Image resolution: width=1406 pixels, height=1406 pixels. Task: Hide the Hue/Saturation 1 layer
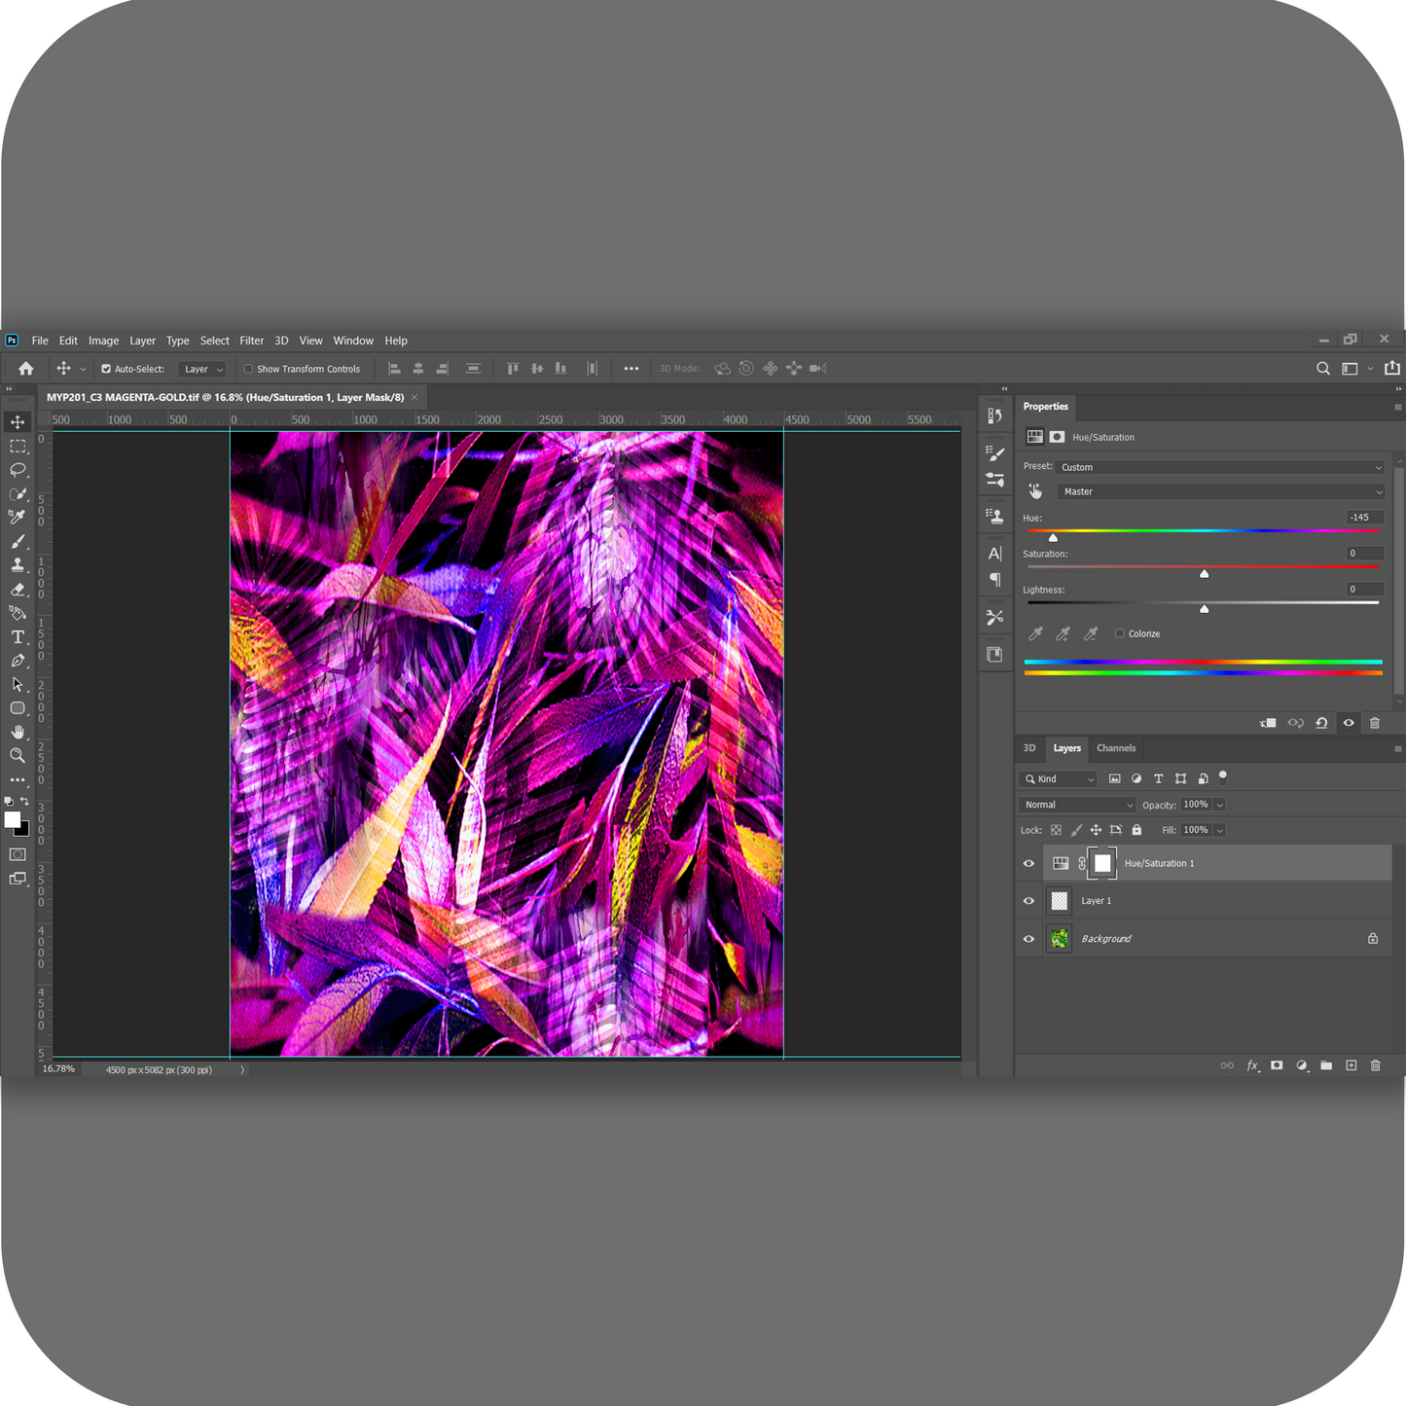click(x=1028, y=863)
